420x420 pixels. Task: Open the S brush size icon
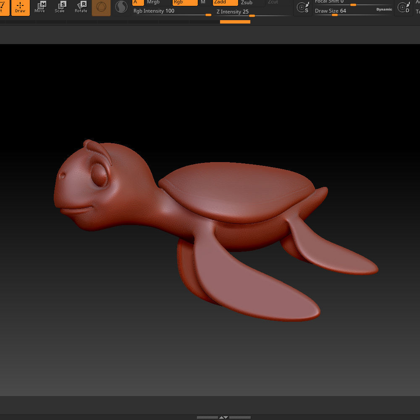point(303,8)
